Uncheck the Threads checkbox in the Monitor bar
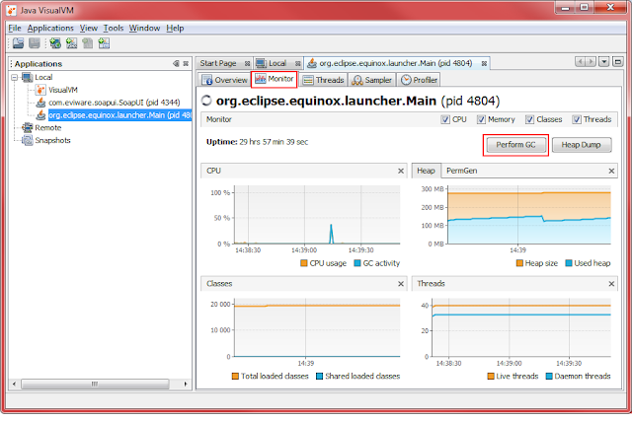The height and width of the screenshot is (421, 632). pyautogui.click(x=577, y=119)
